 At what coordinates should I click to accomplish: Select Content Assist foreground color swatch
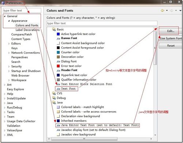[x=58, y=48]
